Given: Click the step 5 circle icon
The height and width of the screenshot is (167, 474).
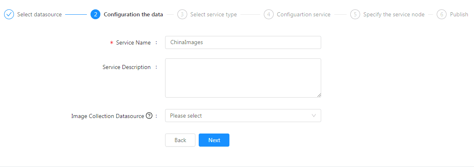Looking at the screenshot, I should click(355, 14).
